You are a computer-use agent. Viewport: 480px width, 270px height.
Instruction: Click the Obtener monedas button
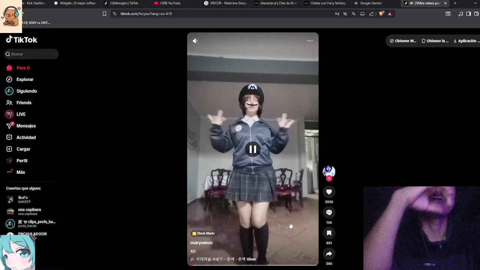[x=403, y=41]
